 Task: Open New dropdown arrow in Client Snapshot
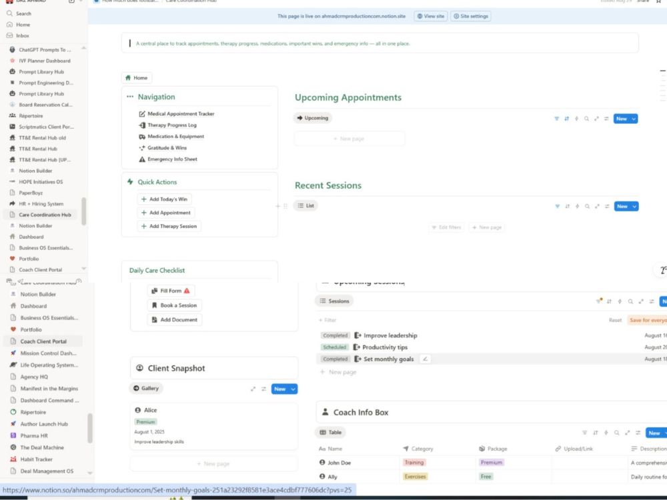pyautogui.click(x=293, y=389)
